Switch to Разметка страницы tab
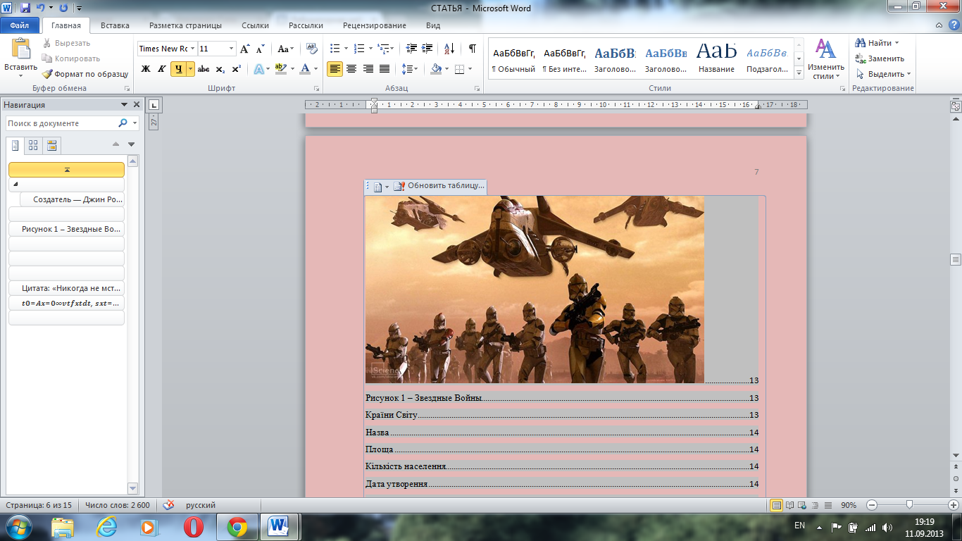 coord(185,25)
